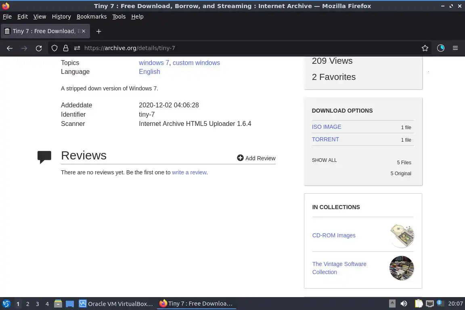Open the file manager taskbar icon
465x310 pixels.
(x=58, y=304)
